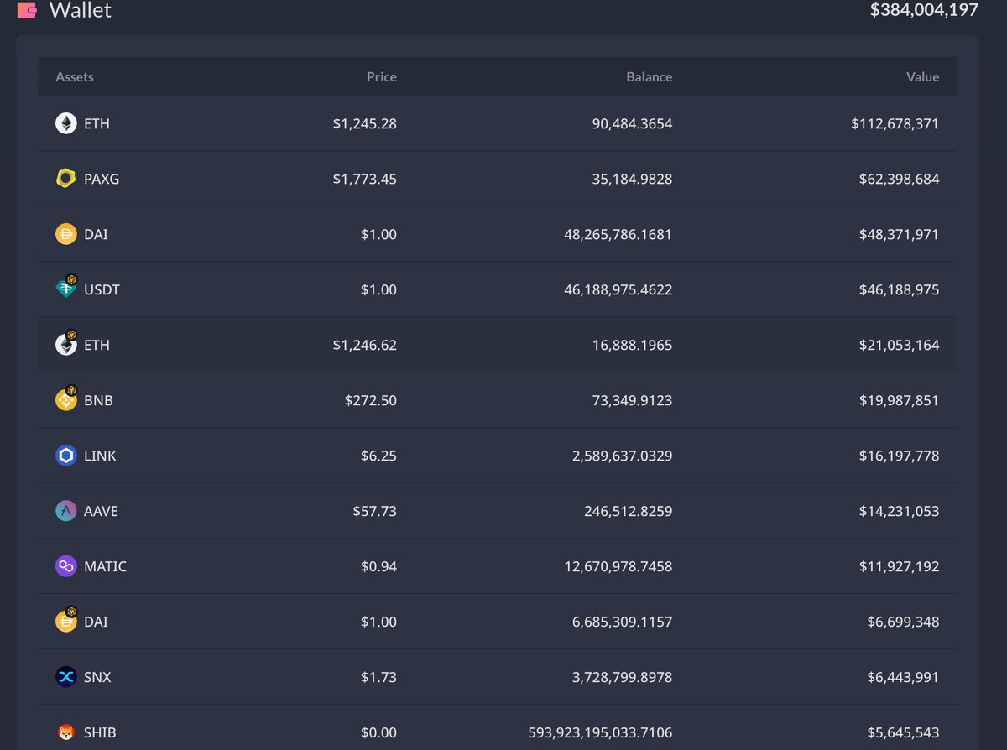Click MATIC balance 12,670,978.7458
Screen dimensions: 1007x750
[x=618, y=566]
